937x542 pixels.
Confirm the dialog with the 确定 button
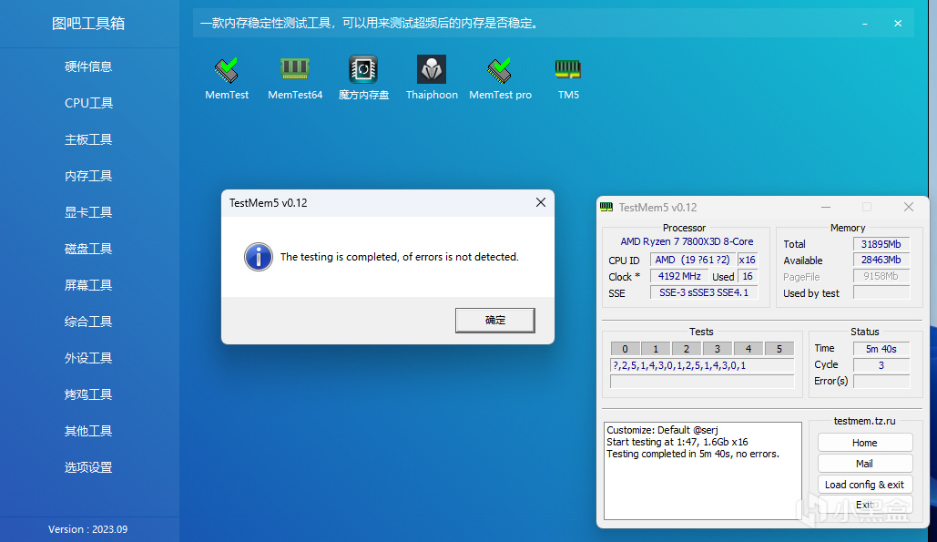pos(494,321)
